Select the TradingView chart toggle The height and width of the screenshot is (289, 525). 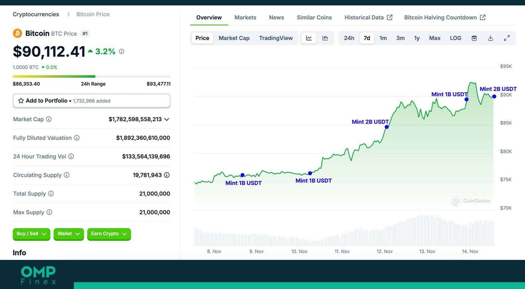(276, 38)
